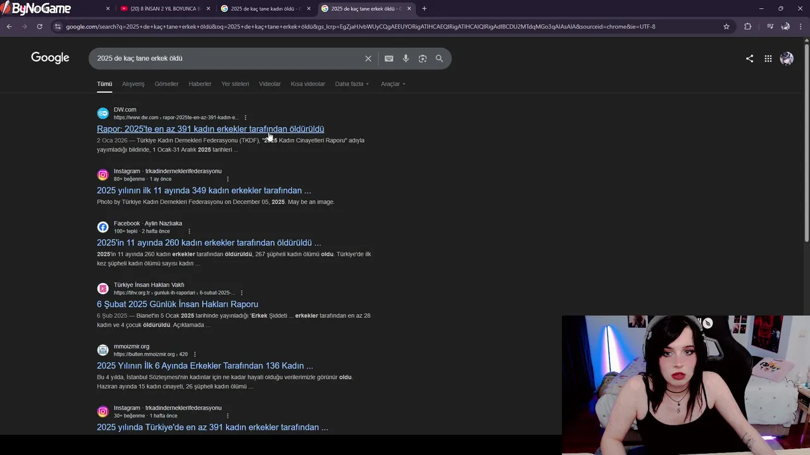The width and height of the screenshot is (810, 455).
Task: Close the YouTube '8 İNSAN 2 YIL BOYUNCA' tab
Action: (208, 9)
